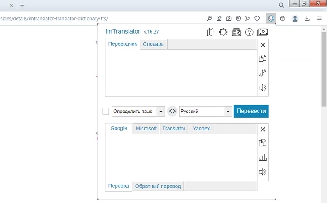This screenshot has width=327, height=203.
Task: Click the ad blocker shield icon
Action: (x=238, y=18)
